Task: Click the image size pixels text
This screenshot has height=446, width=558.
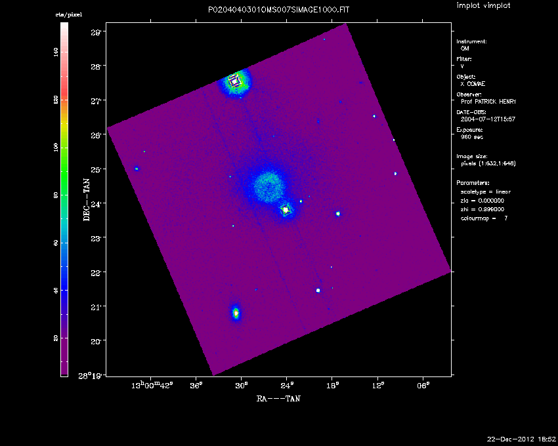Action: (x=488, y=163)
